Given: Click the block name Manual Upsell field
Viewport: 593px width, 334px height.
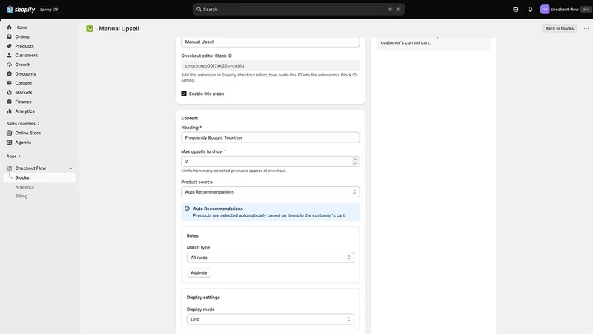Looking at the screenshot, I should (270, 42).
